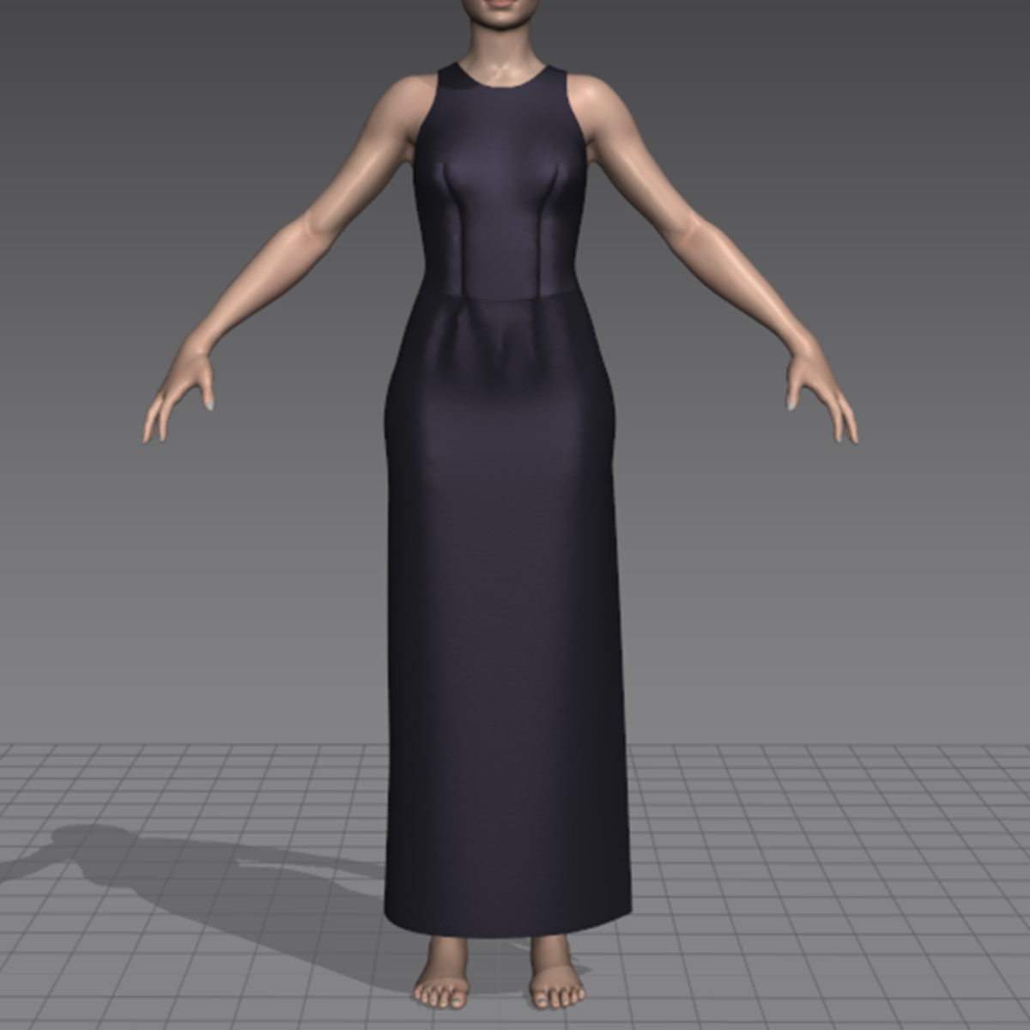
Task: Click the bottom hem of the dress
Action: (506, 929)
